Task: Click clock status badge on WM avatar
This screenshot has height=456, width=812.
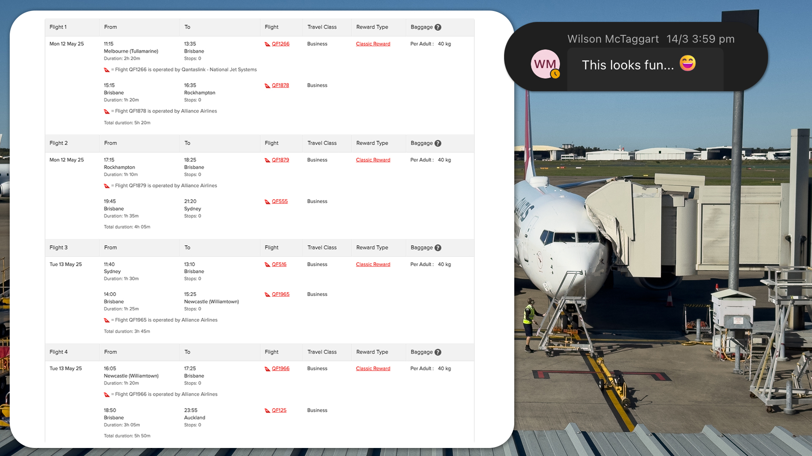Action: (555, 74)
